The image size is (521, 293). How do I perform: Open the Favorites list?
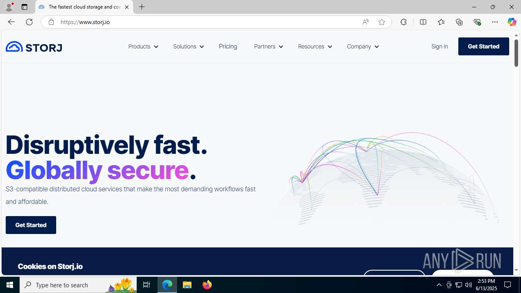(441, 22)
